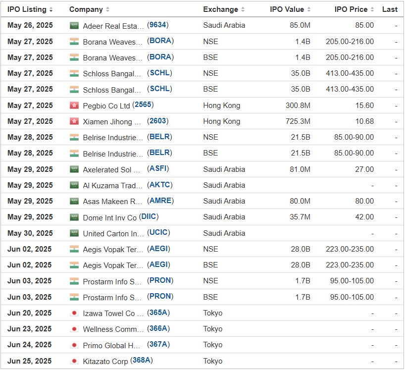Open Pegbio ticker link 2565
The image size is (405, 370).
click(x=143, y=105)
